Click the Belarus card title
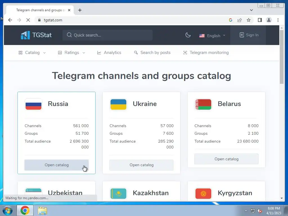This screenshot has width=288, height=216. point(229,104)
